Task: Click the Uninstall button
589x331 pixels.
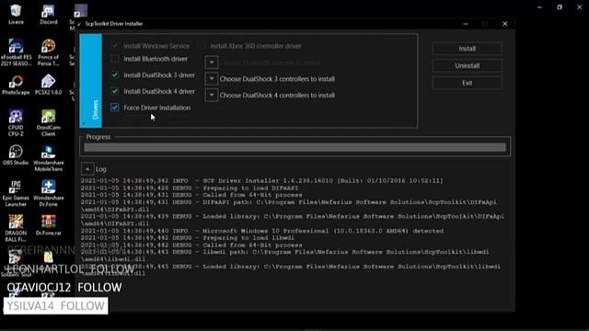Action: (467, 65)
